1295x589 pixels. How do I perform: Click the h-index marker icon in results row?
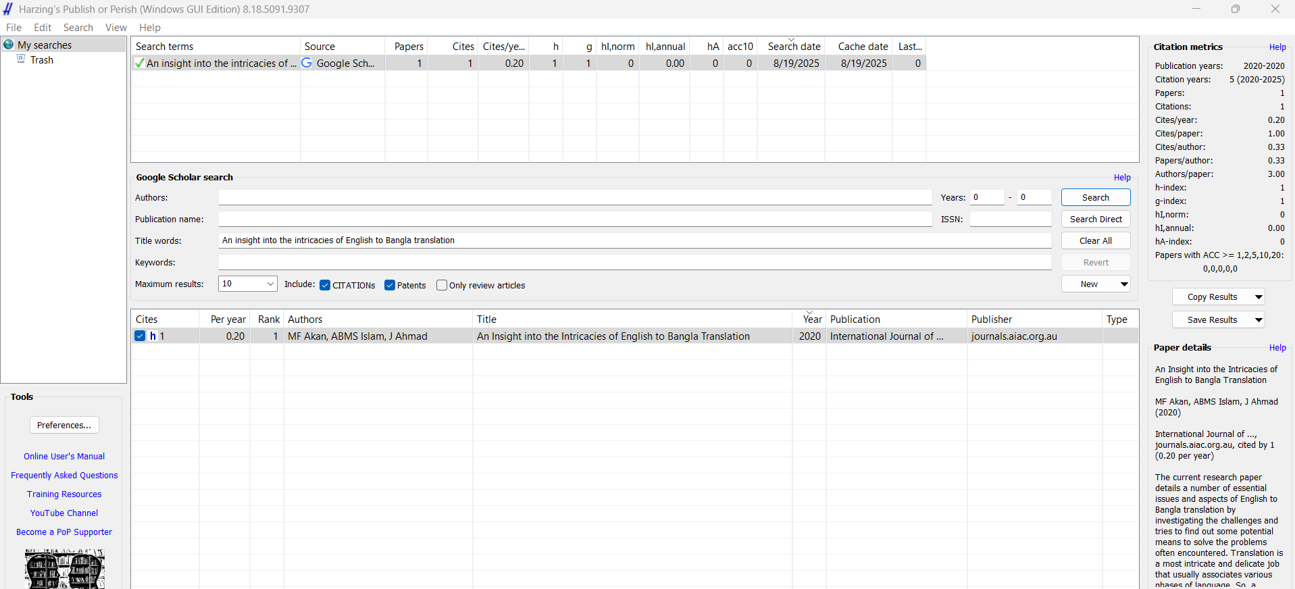(153, 336)
